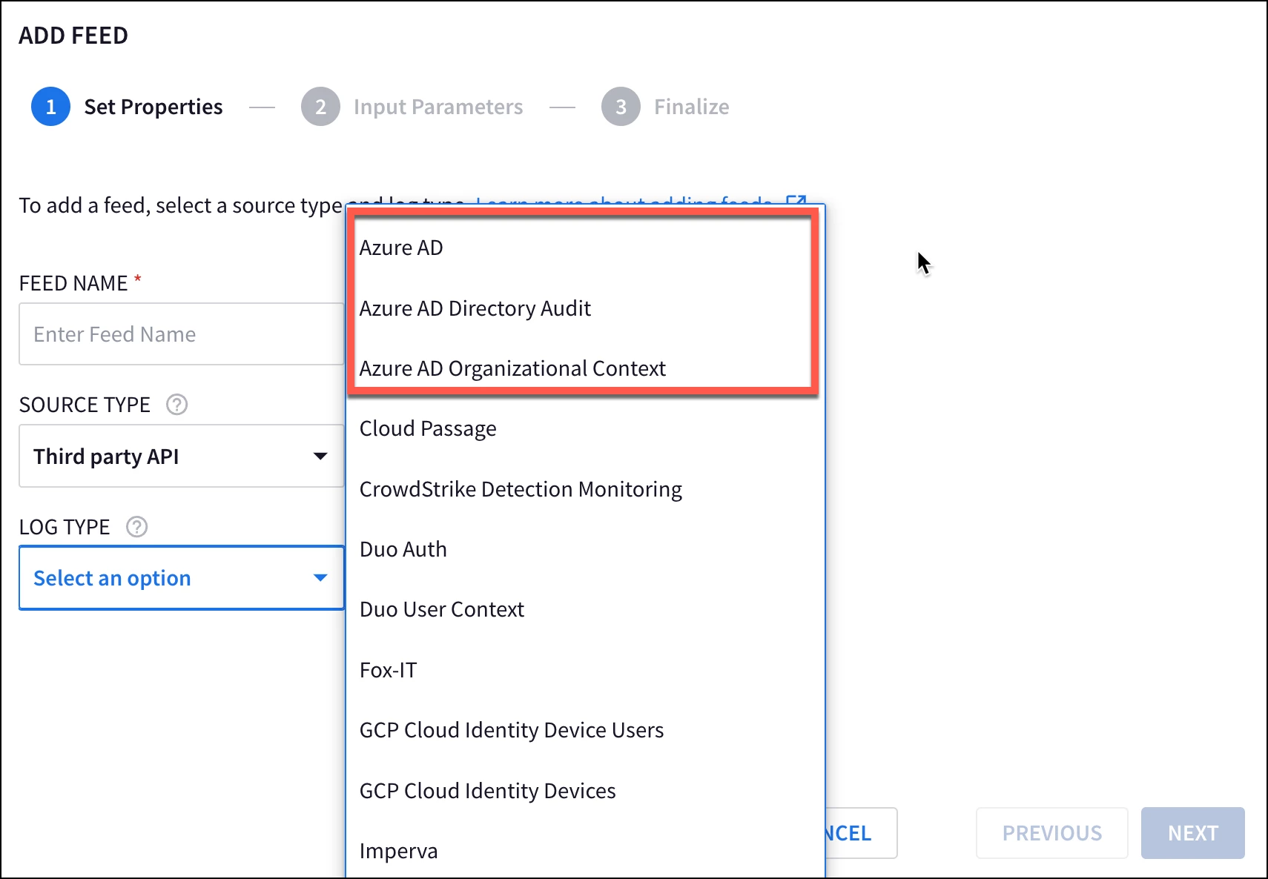The width and height of the screenshot is (1268, 879).
Task: Click step 2 circle Input Parameters
Action: pyautogui.click(x=320, y=107)
